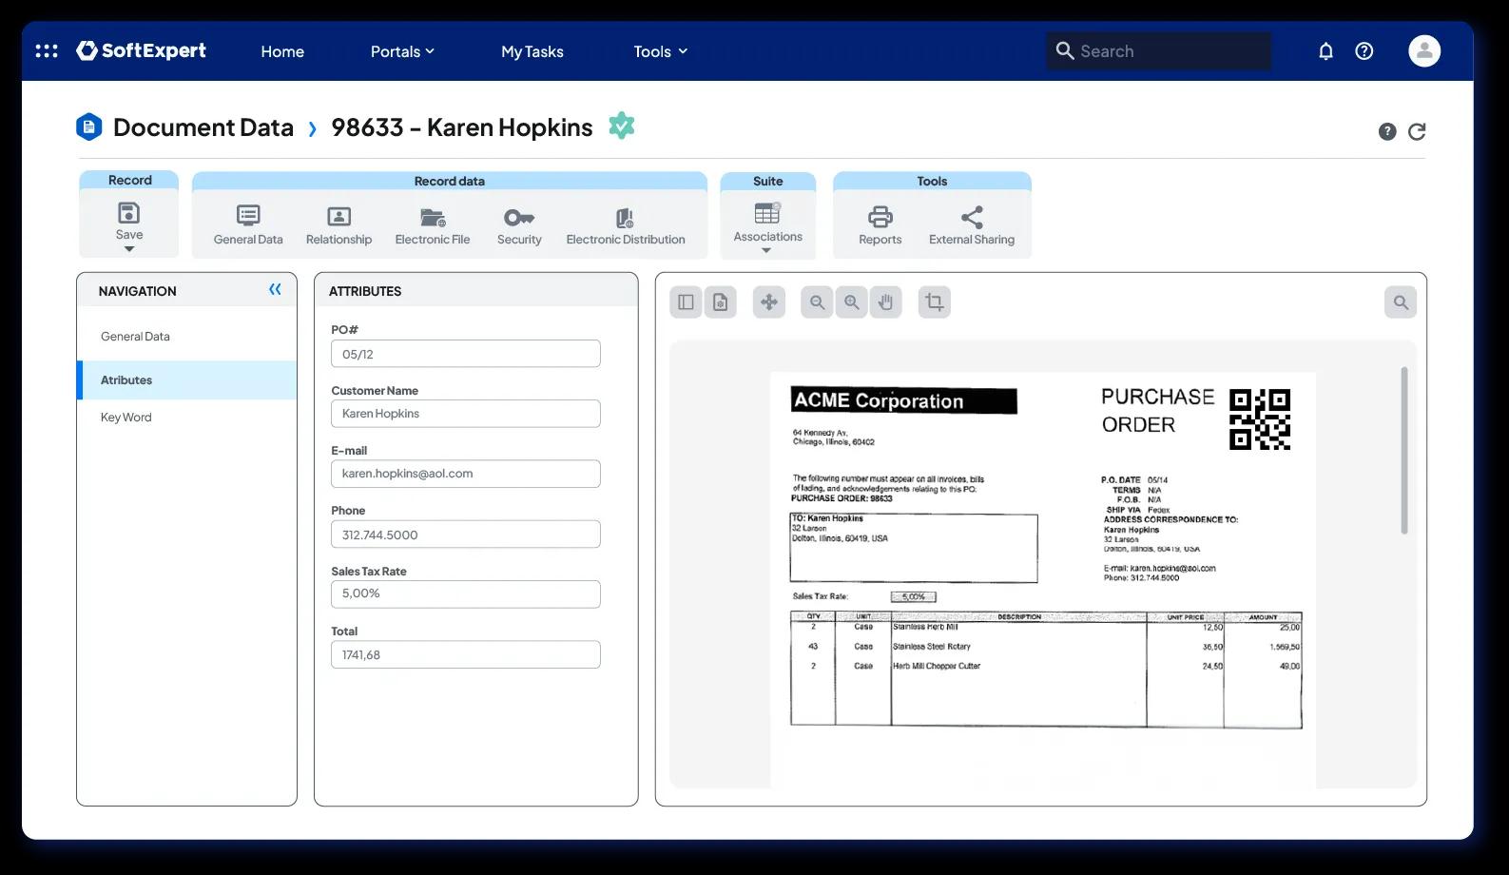Open Reports
This screenshot has height=875, width=1509.
point(880,226)
